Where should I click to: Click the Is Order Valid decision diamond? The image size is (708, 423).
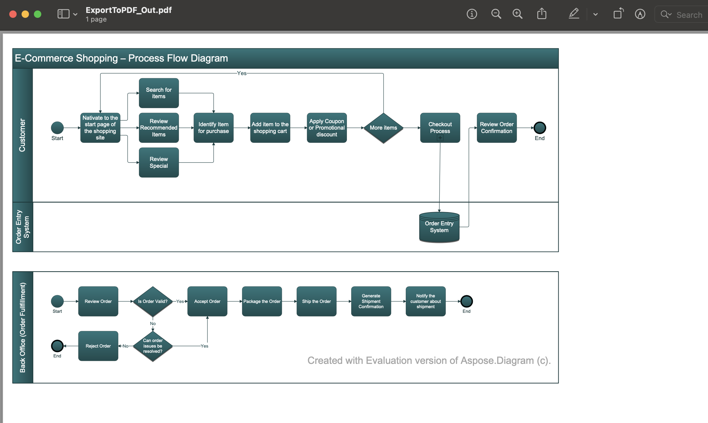point(153,301)
